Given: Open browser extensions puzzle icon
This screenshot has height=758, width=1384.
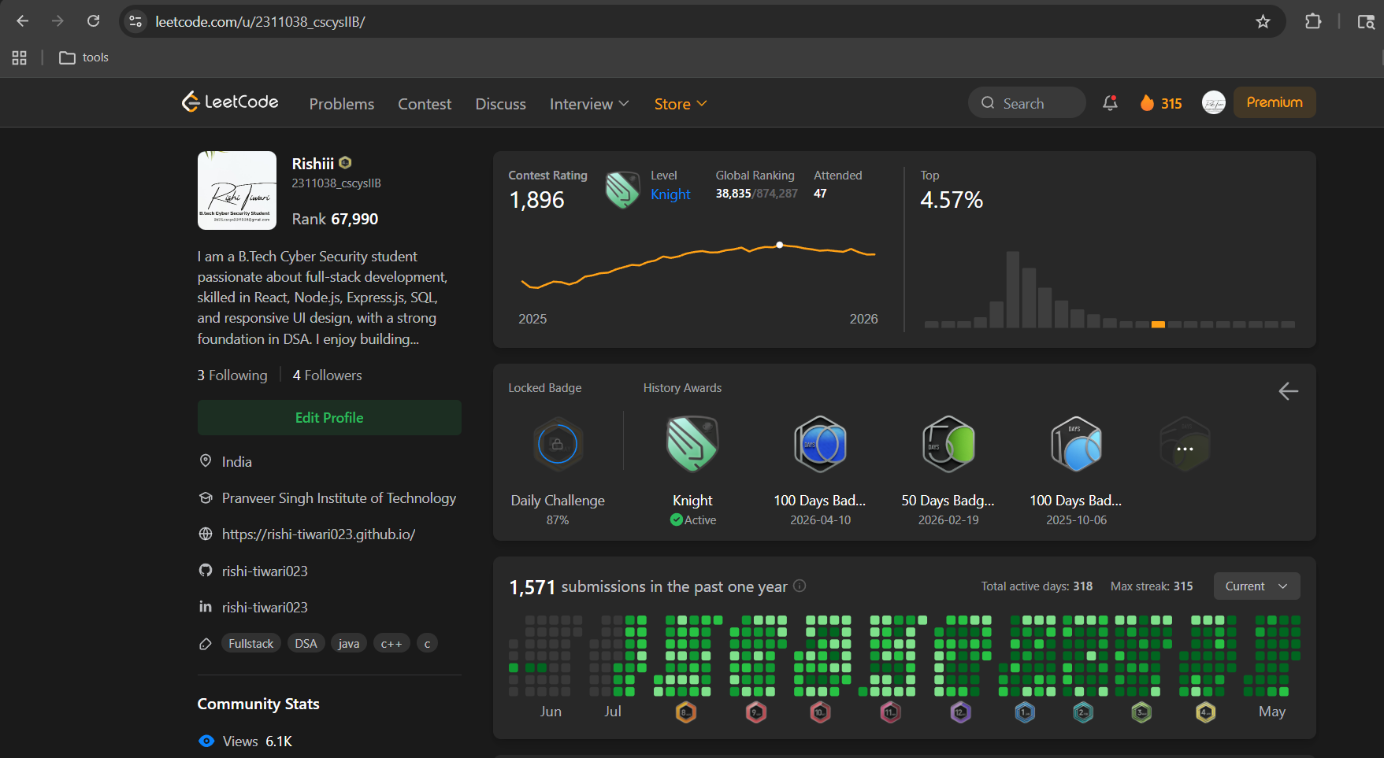Looking at the screenshot, I should pyautogui.click(x=1313, y=21).
